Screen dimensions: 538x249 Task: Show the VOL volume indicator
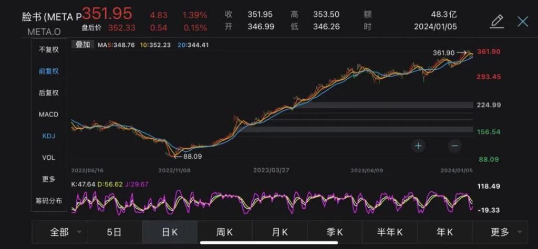tap(49, 157)
